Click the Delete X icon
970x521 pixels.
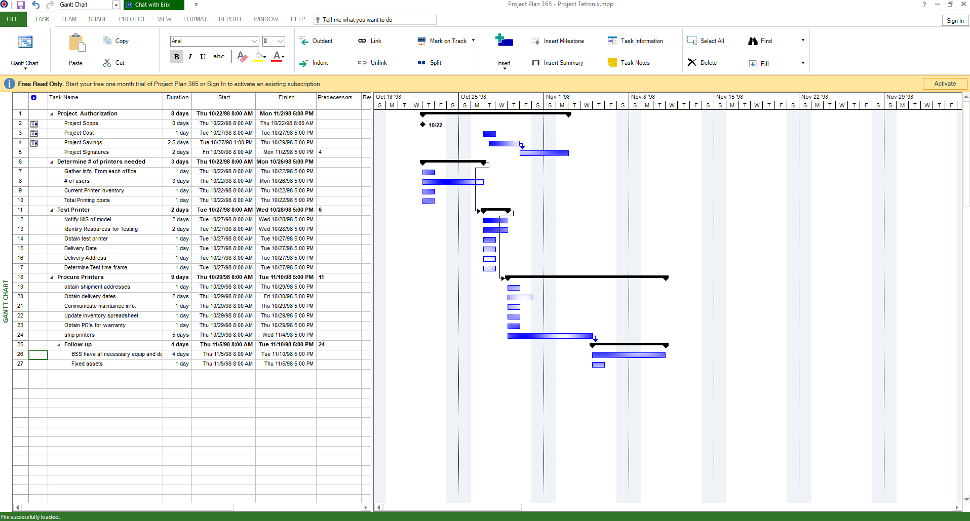coord(692,63)
